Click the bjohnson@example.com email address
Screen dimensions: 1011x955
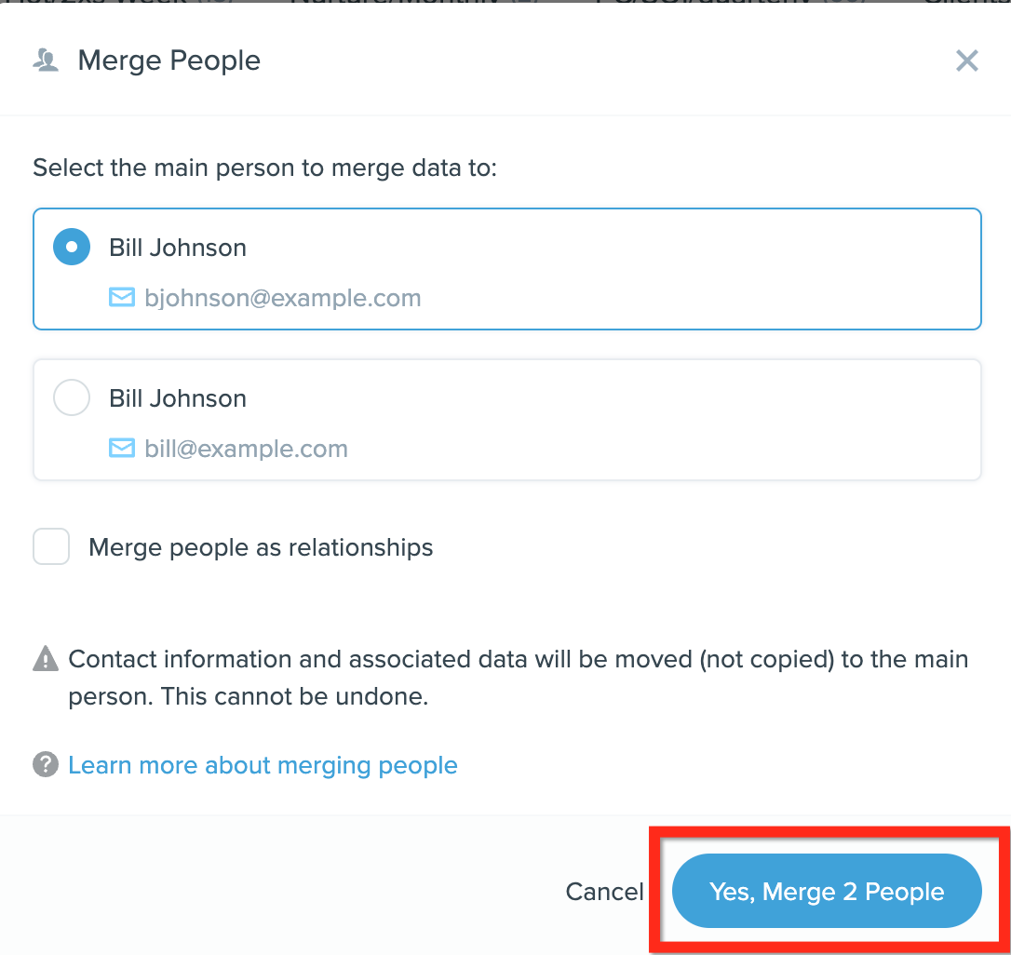282,298
